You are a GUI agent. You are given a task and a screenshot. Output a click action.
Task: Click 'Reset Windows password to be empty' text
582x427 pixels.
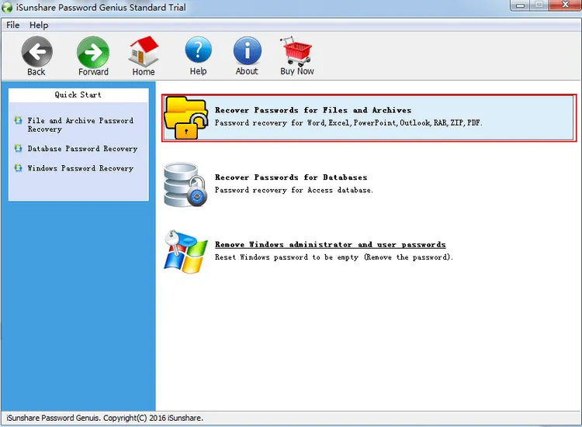[334, 257]
